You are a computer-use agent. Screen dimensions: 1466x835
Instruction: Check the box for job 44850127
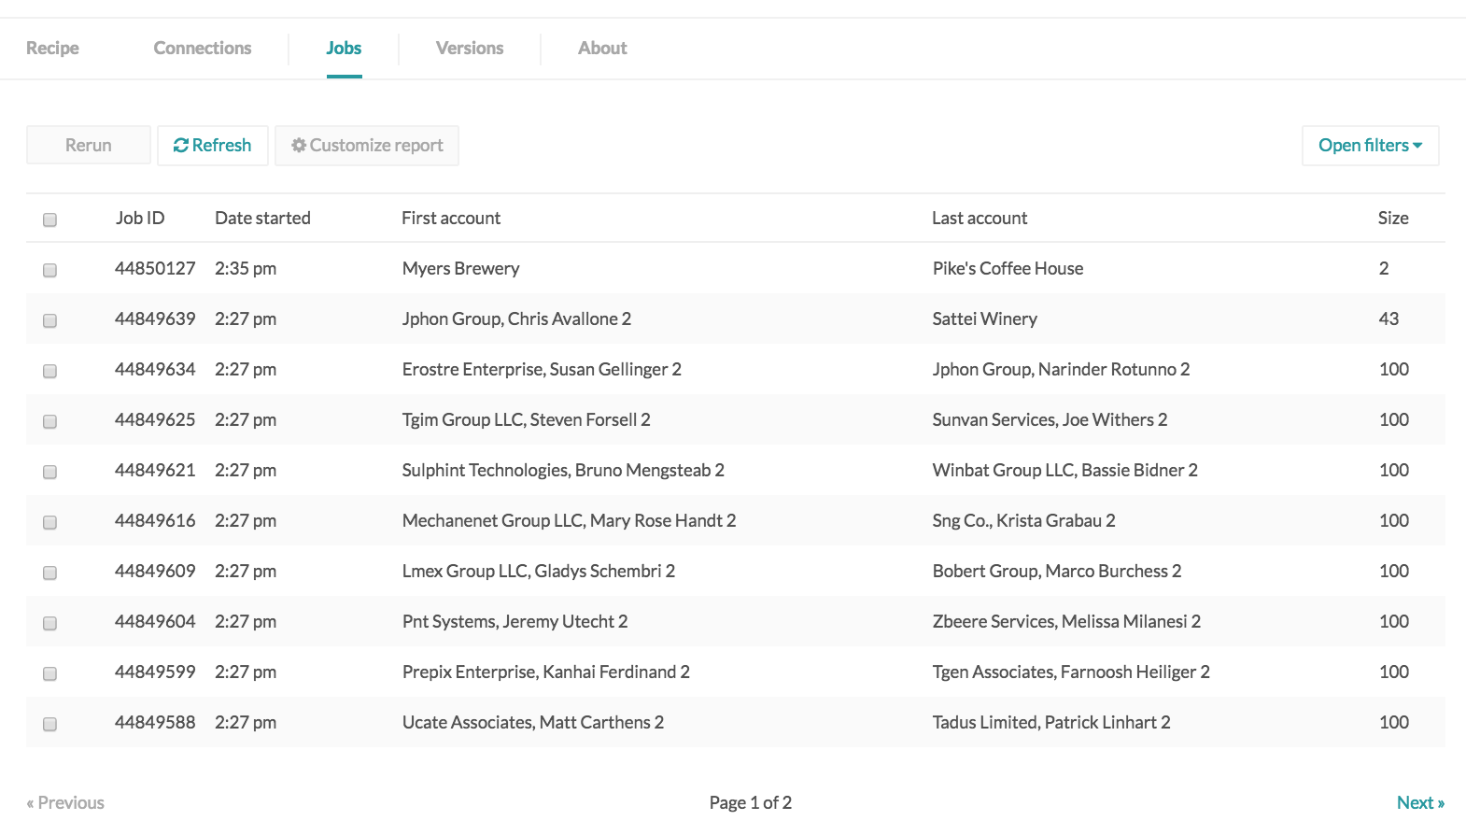(50, 270)
